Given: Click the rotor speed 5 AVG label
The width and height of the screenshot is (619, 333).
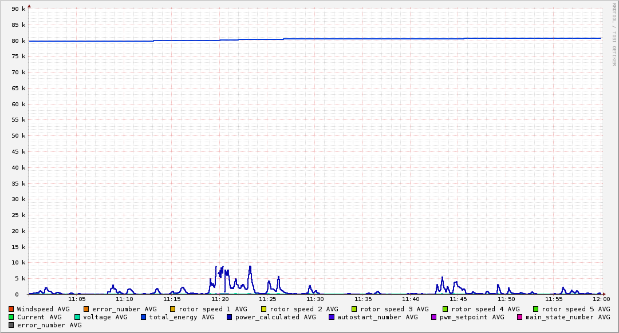Looking at the screenshot, I should click(x=576, y=309).
